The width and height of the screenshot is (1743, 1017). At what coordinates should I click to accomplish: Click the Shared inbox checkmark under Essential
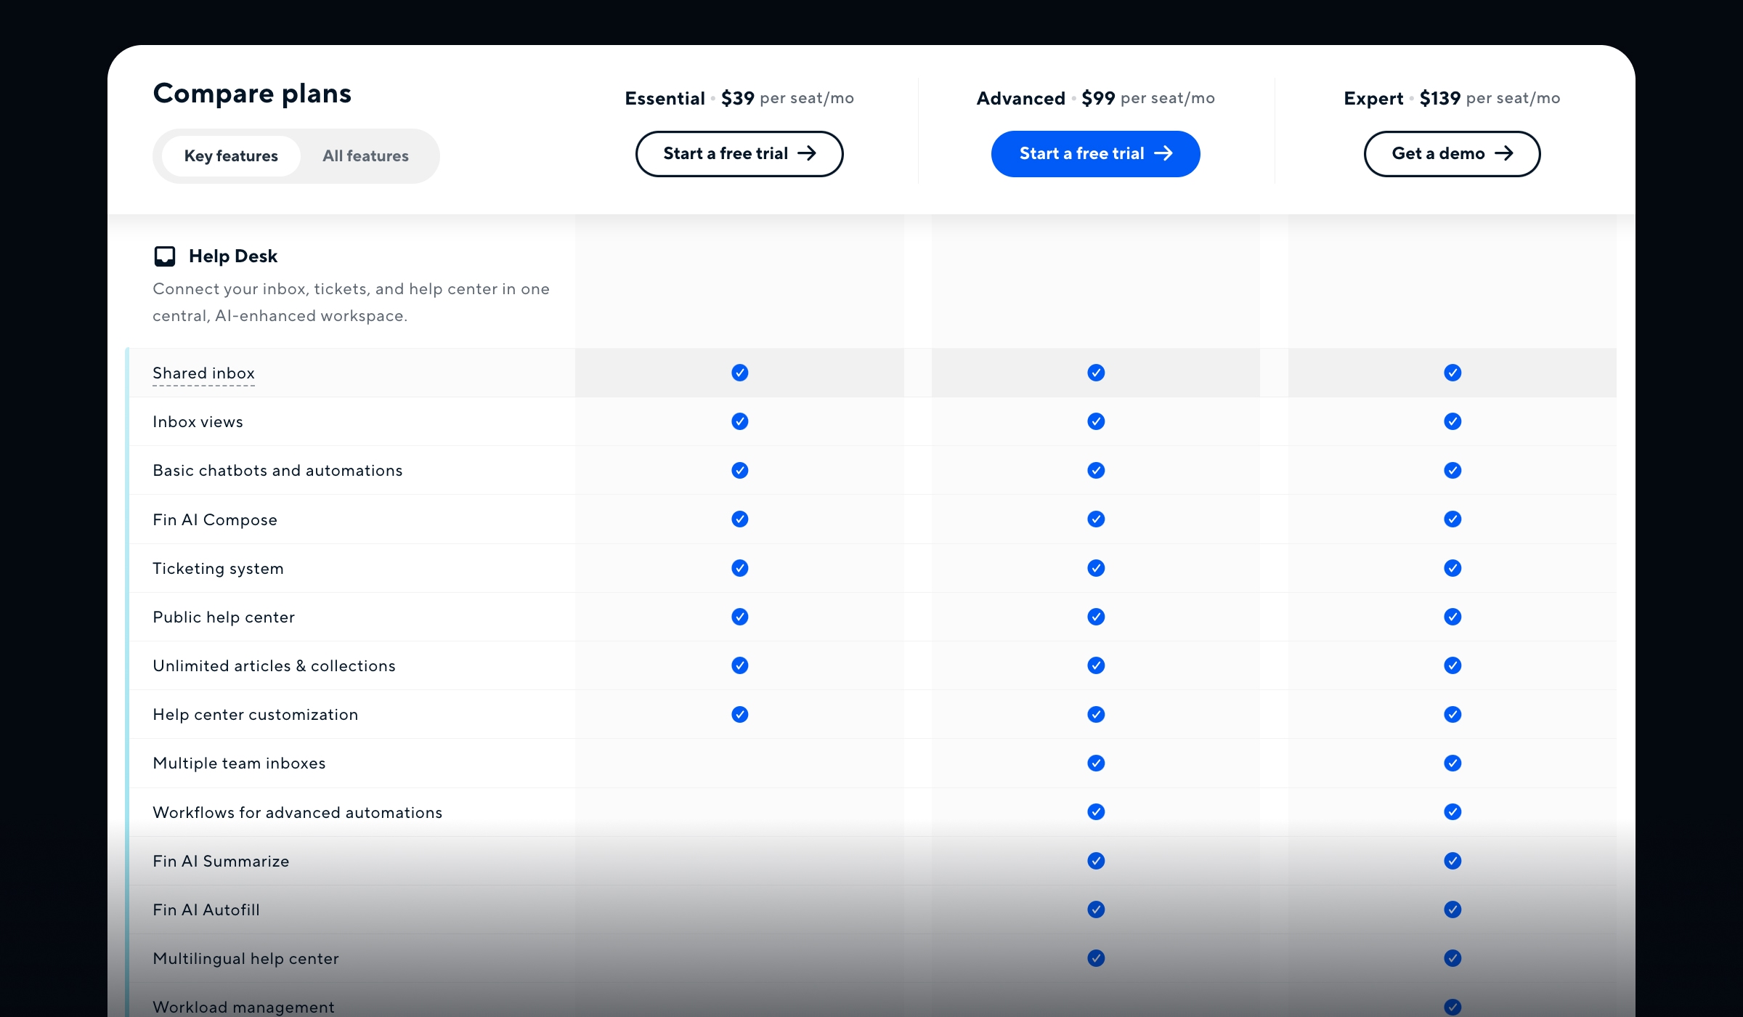click(x=739, y=373)
